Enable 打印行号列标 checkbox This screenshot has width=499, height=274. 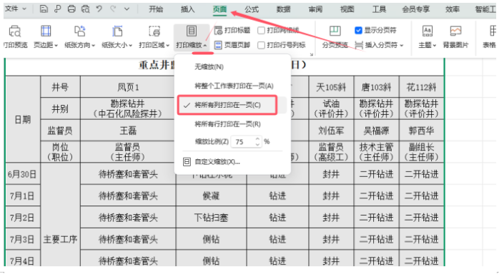click(261, 45)
